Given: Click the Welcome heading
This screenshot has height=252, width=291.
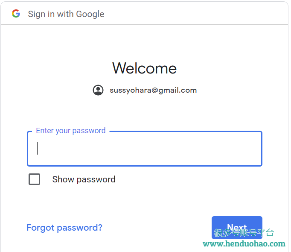Looking at the screenshot, I should point(144,68).
